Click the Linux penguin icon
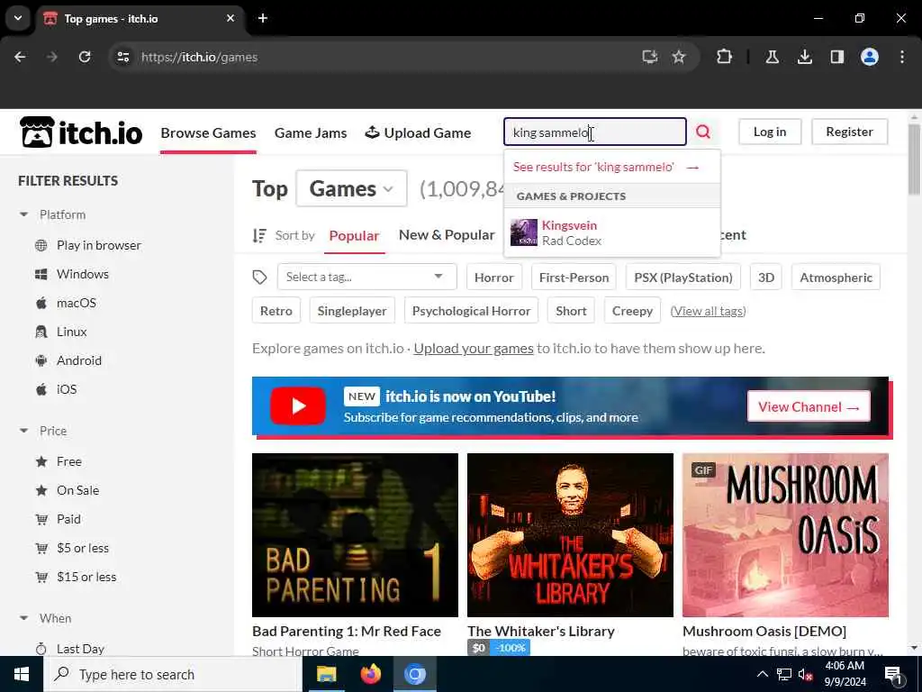Viewport: 922px width, 692px height. [41, 332]
